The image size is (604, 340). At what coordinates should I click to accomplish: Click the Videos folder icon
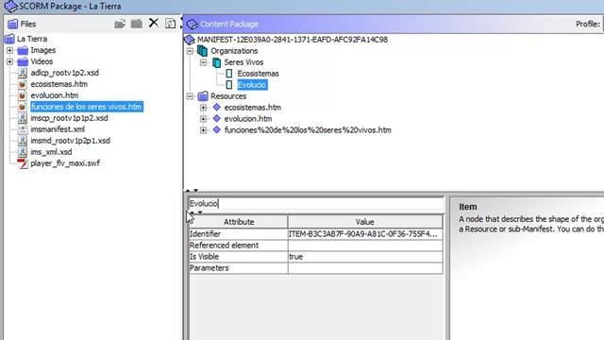23,61
